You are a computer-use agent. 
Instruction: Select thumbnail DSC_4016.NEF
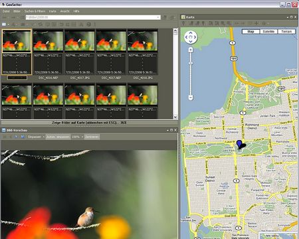(x=48, y=40)
